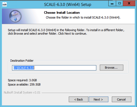Click the 'Setup will install' instruction paragraph
137x107 pixels.
coord(66,32)
